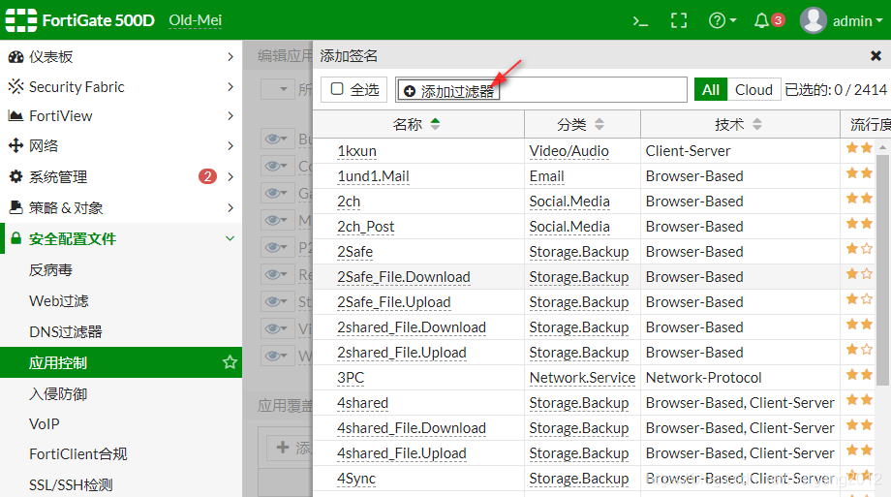The height and width of the screenshot is (497, 891).
Task: Click the 系统管理 red badge 2
Action: coord(207,176)
